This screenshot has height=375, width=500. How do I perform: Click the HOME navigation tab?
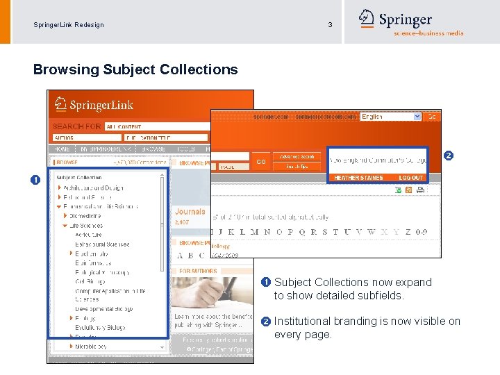pyautogui.click(x=62, y=149)
